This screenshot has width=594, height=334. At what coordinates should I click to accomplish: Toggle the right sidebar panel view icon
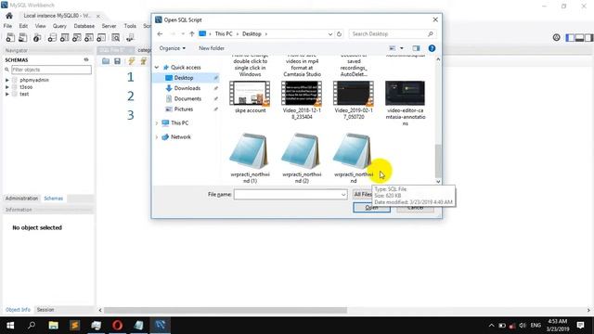click(588, 37)
